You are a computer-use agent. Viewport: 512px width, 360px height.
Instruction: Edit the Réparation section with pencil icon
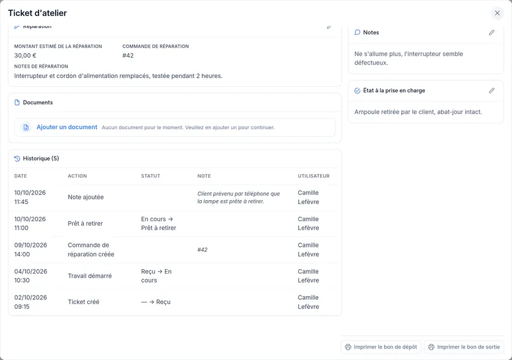click(329, 27)
